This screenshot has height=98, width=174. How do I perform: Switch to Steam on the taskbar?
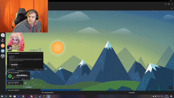(x=40, y=96)
